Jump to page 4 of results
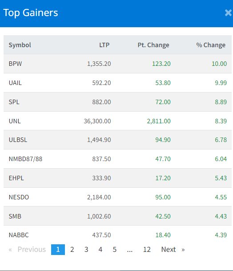 [x=100, y=249]
